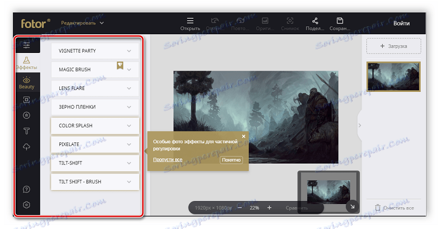The height and width of the screenshot is (229, 439).
Task: Select the Эффекты flask icon
Action: [26, 60]
